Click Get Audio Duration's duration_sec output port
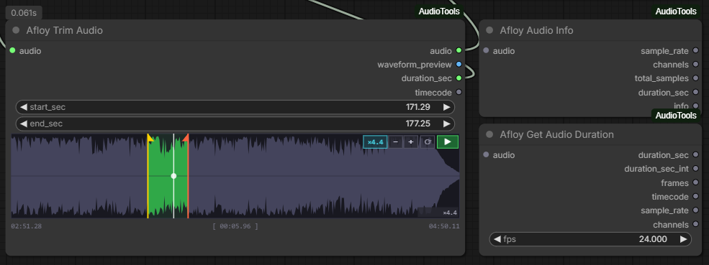Viewport: 709px width, 265px height. pos(696,155)
